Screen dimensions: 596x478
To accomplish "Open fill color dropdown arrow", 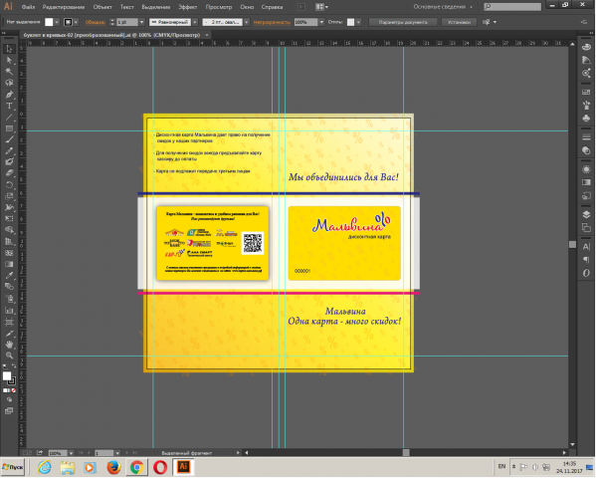I will [x=57, y=22].
